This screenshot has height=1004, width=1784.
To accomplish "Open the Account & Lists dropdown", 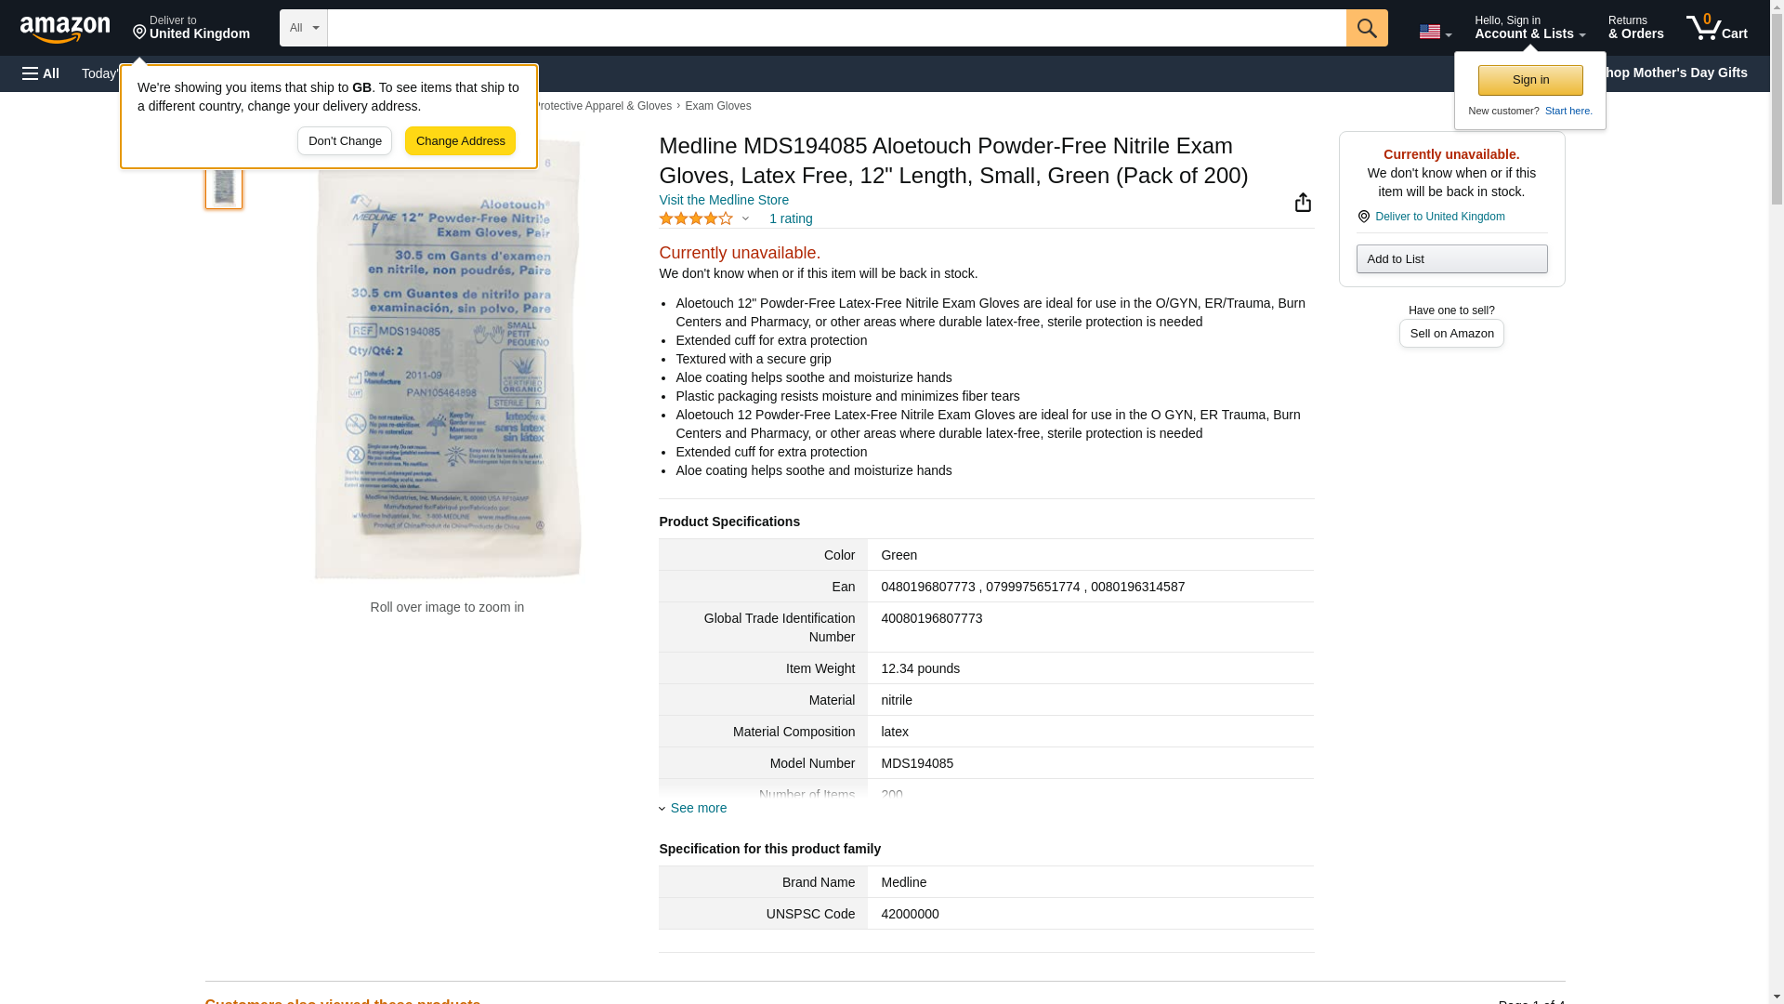I will (x=1528, y=28).
